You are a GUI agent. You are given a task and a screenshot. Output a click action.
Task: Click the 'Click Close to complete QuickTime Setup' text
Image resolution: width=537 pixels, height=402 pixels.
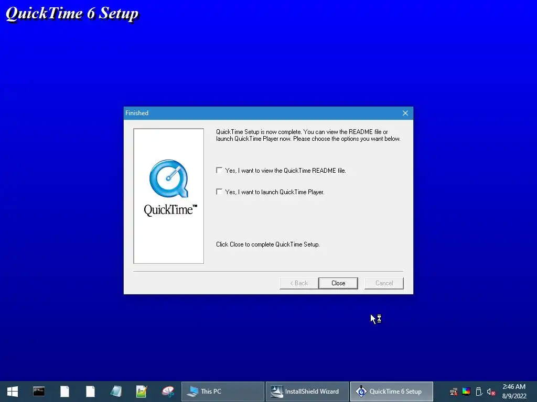(x=268, y=244)
